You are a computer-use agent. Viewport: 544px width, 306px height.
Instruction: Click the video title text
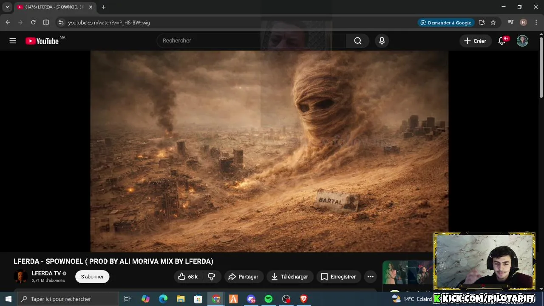(x=113, y=261)
